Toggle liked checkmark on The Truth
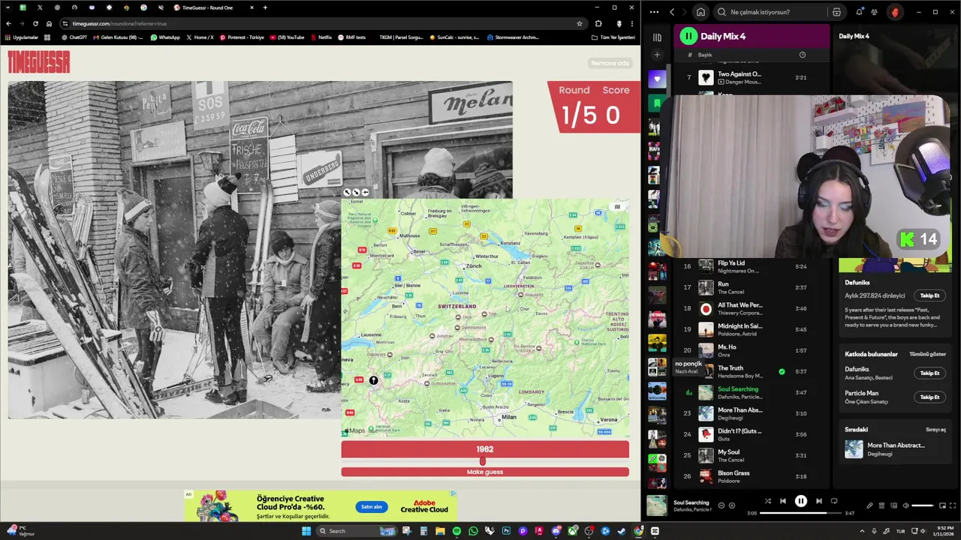The width and height of the screenshot is (961, 540). tap(782, 371)
